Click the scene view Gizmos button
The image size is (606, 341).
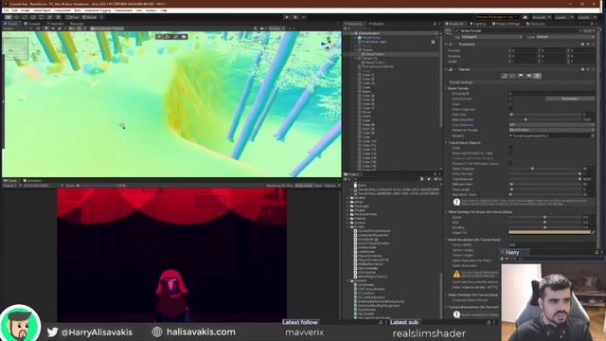[x=276, y=28]
